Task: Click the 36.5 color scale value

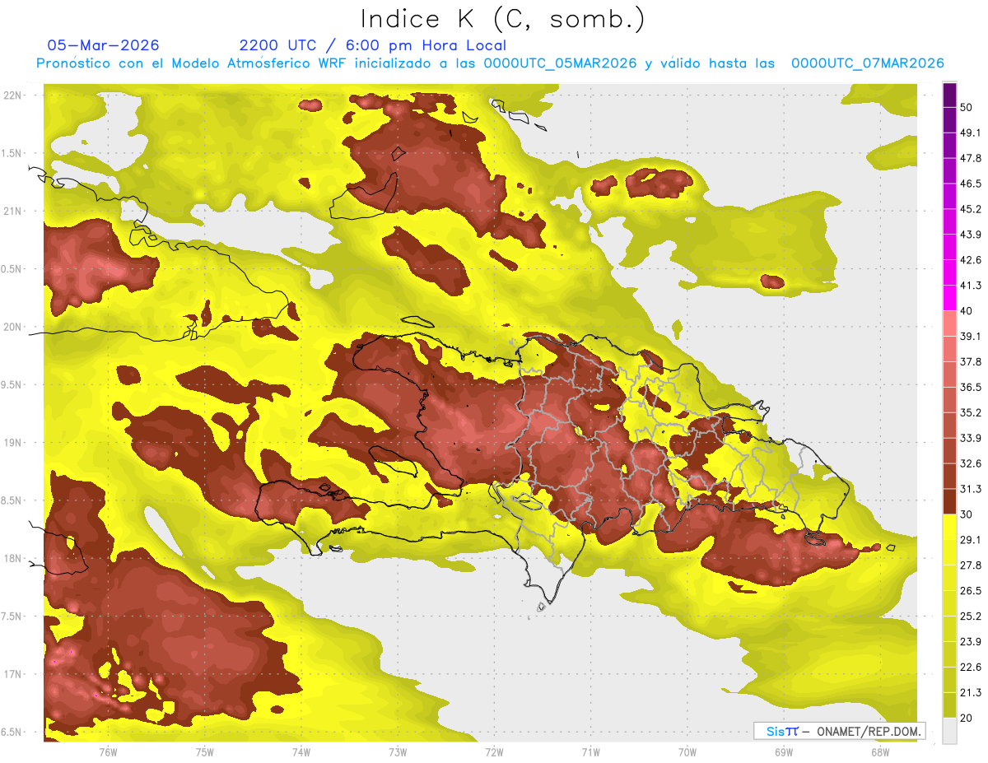Action: 971,387
